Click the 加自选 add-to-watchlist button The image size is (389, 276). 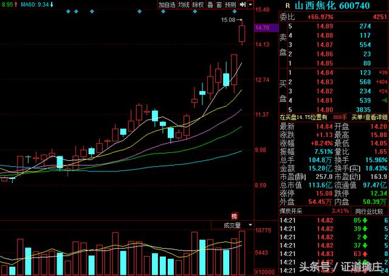pos(167,5)
